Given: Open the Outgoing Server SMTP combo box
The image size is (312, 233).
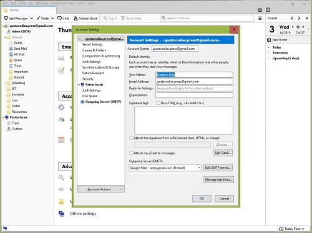Looking at the screenshot, I should (x=165, y=168).
